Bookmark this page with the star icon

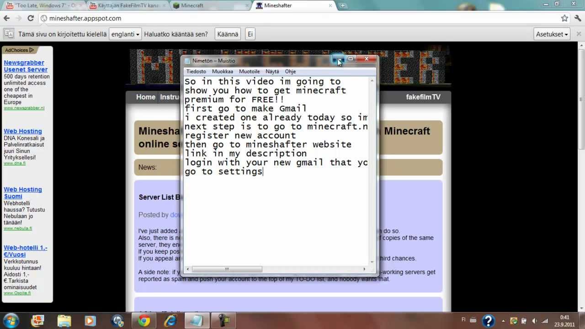click(x=564, y=18)
